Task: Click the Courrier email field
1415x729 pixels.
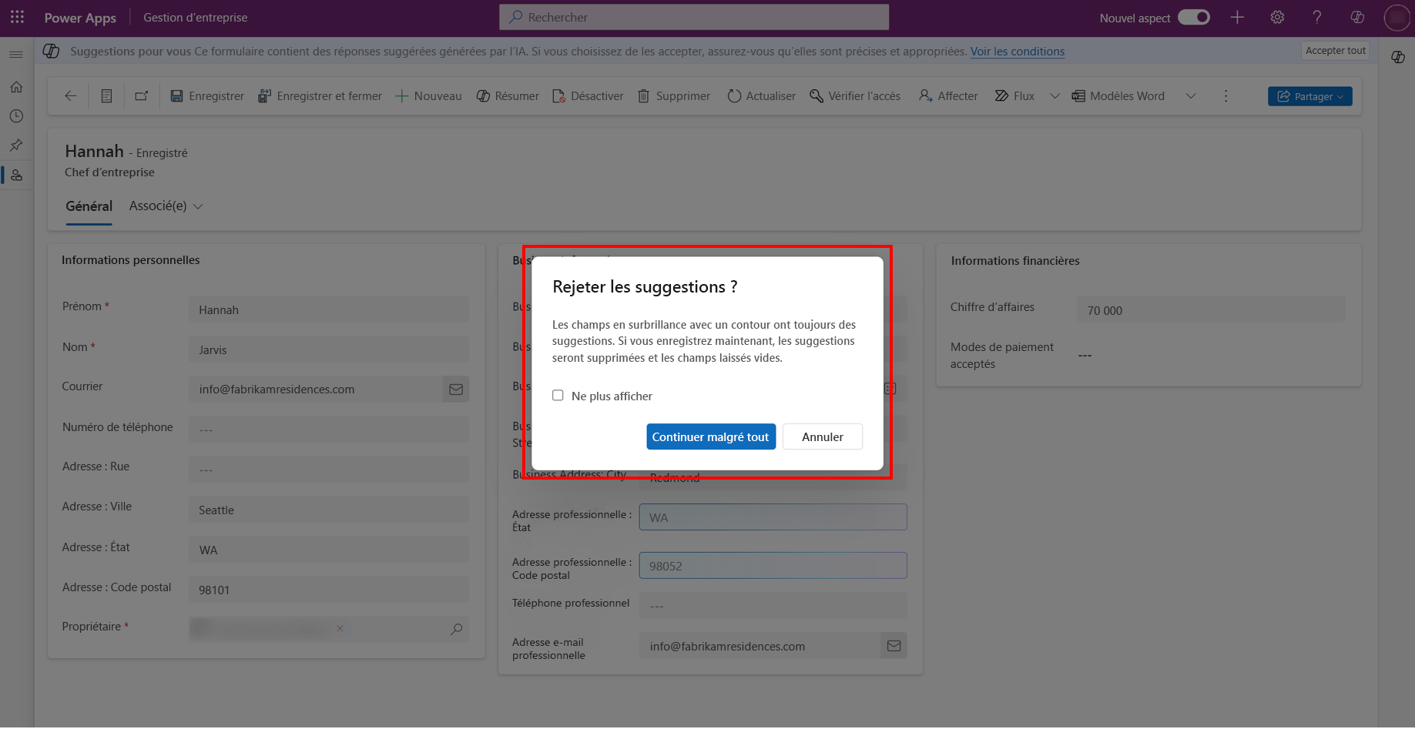Action: coord(316,390)
